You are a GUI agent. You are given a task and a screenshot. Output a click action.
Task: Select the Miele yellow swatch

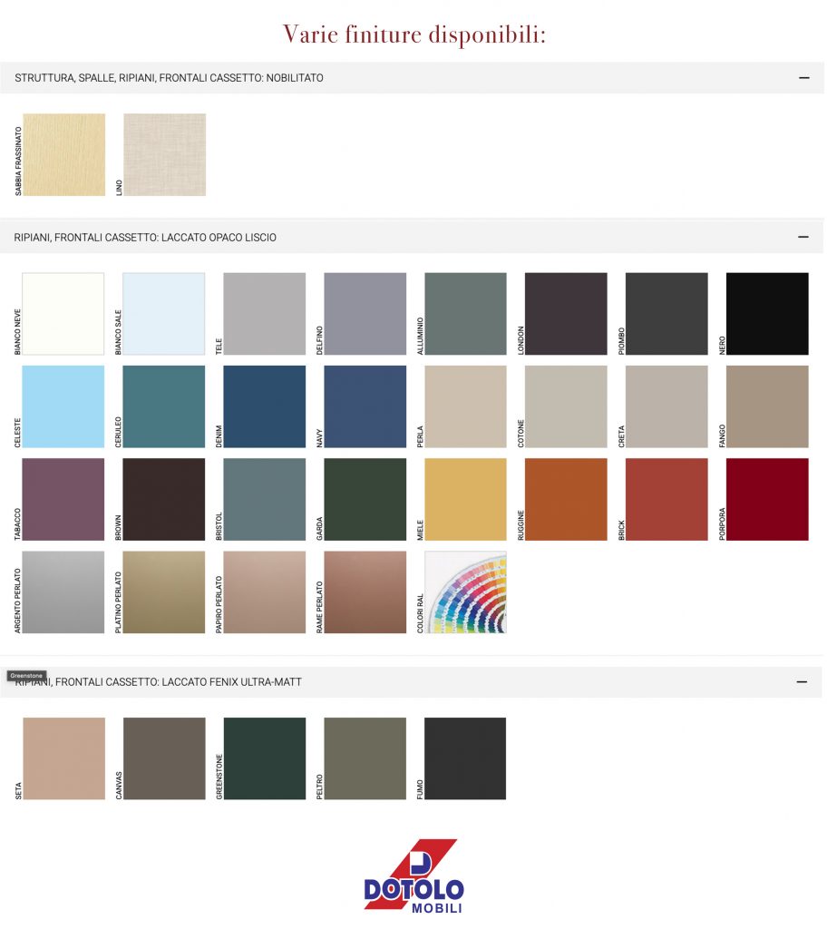(465, 499)
